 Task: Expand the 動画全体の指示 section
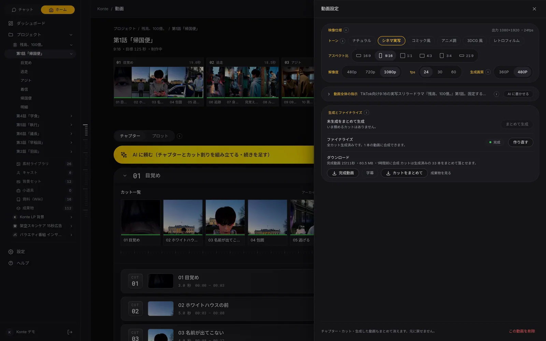tap(329, 94)
